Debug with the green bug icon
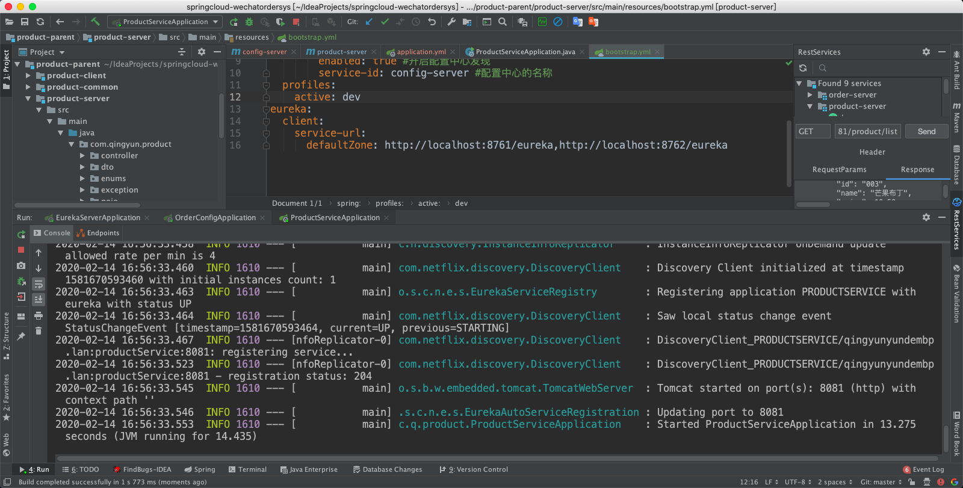The width and height of the screenshot is (963, 488). [249, 22]
